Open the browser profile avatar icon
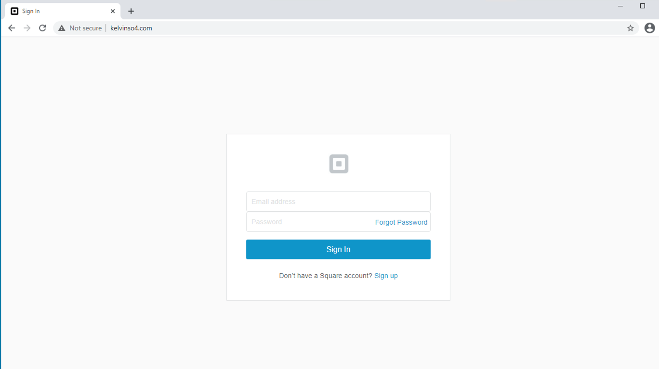Image resolution: width=659 pixels, height=369 pixels. 649,28
